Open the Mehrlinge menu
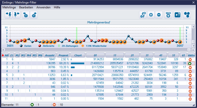This screenshot has width=197, height=108. pos(9,7)
